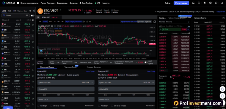This screenshot has height=109, width=226.
Task: Expand the 30m interval dropdown
Action: 45,22
